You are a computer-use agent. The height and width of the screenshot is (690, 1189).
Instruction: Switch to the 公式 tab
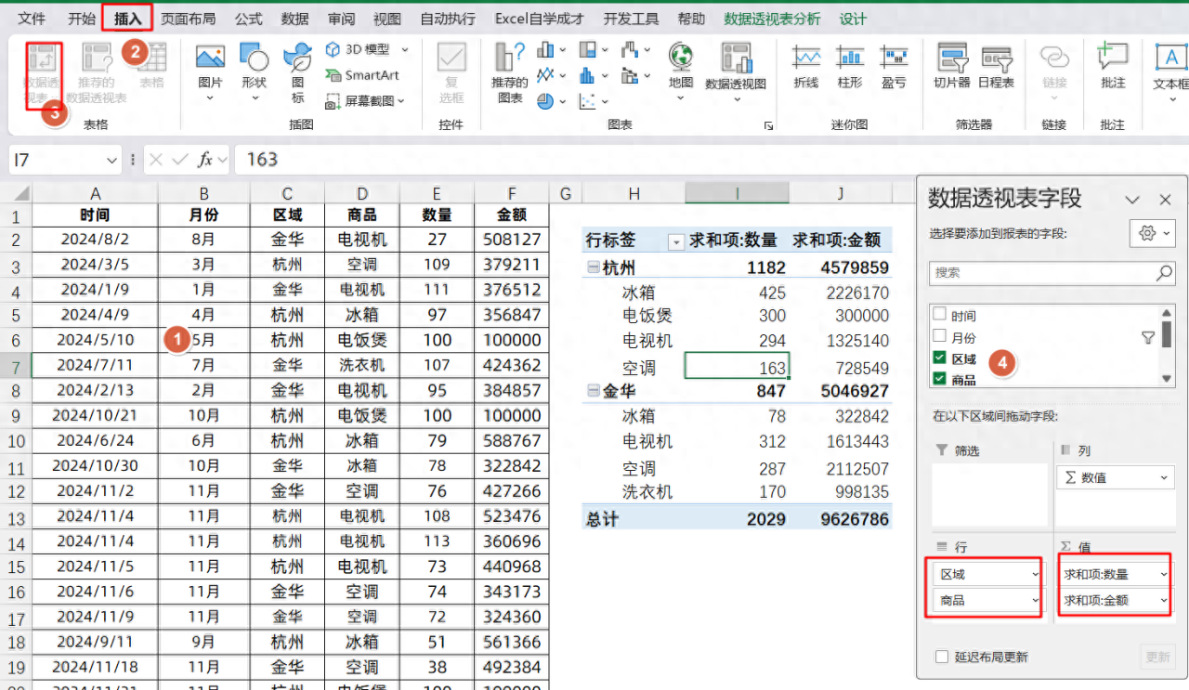248,19
